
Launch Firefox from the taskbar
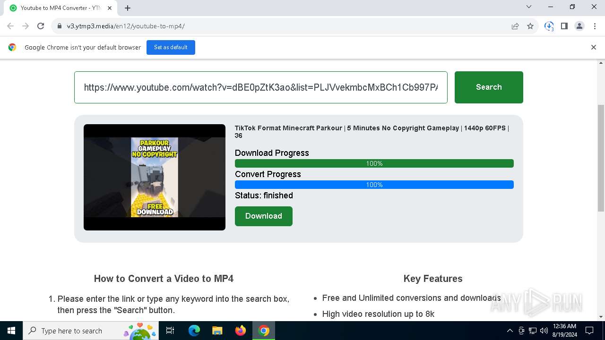click(x=241, y=331)
